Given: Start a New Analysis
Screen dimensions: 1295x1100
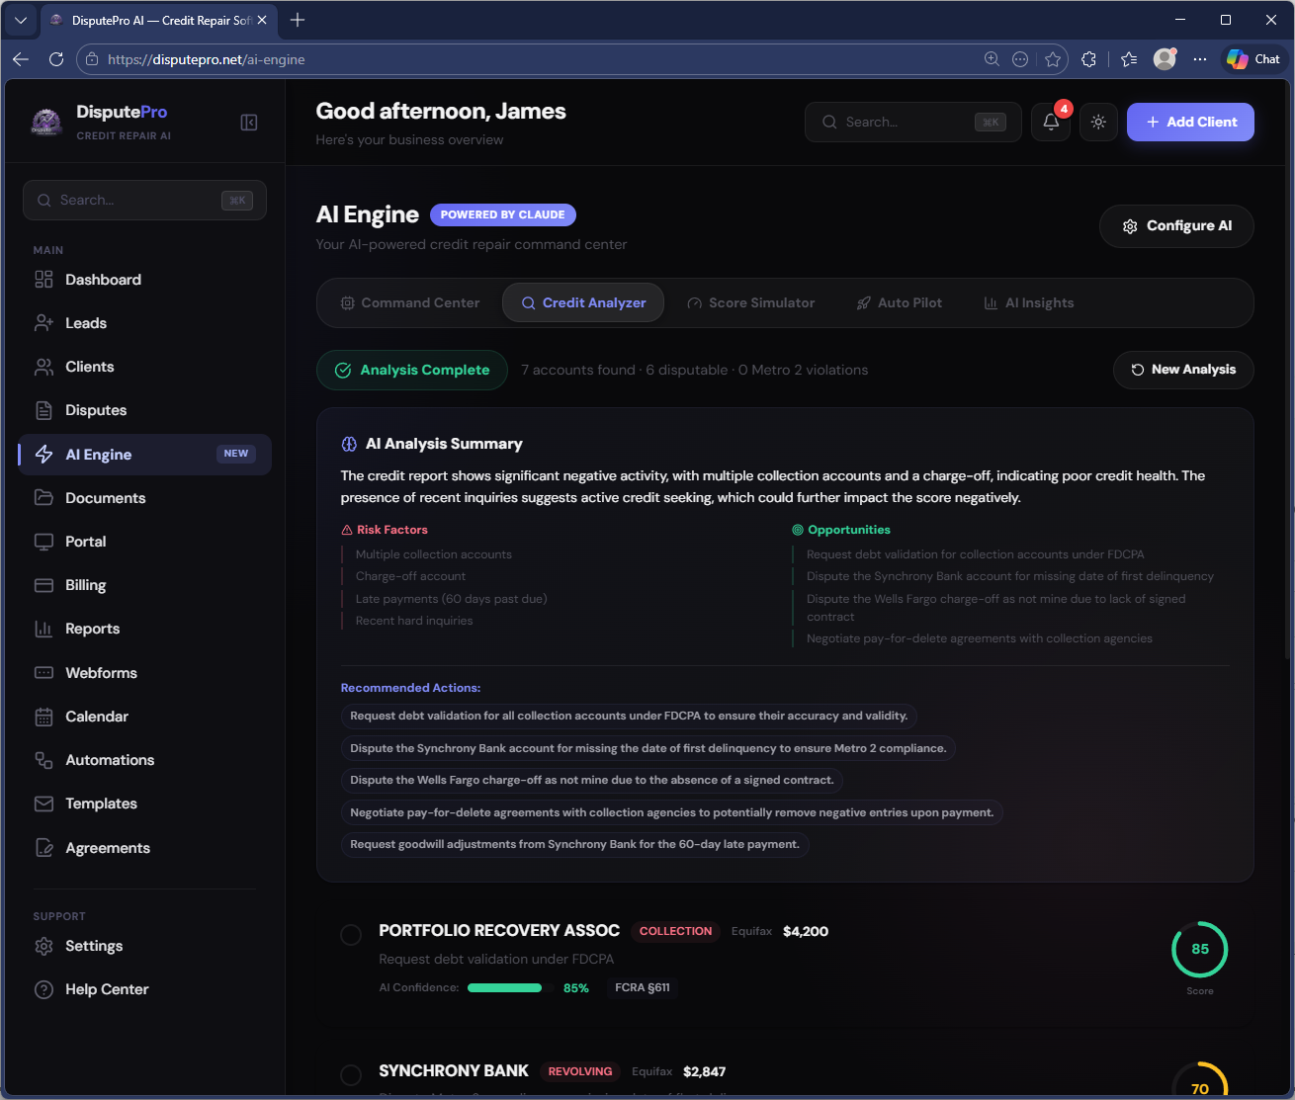Looking at the screenshot, I should pos(1183,370).
